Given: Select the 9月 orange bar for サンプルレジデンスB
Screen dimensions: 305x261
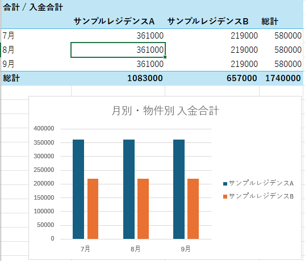Looking at the screenshot, I should point(193,209).
